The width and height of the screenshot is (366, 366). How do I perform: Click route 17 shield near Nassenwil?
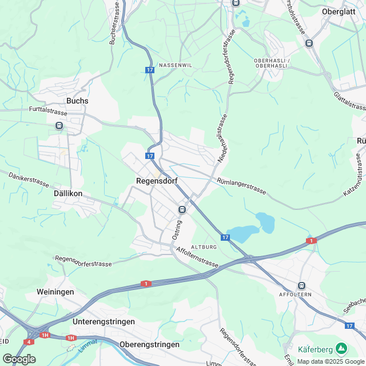(150, 70)
